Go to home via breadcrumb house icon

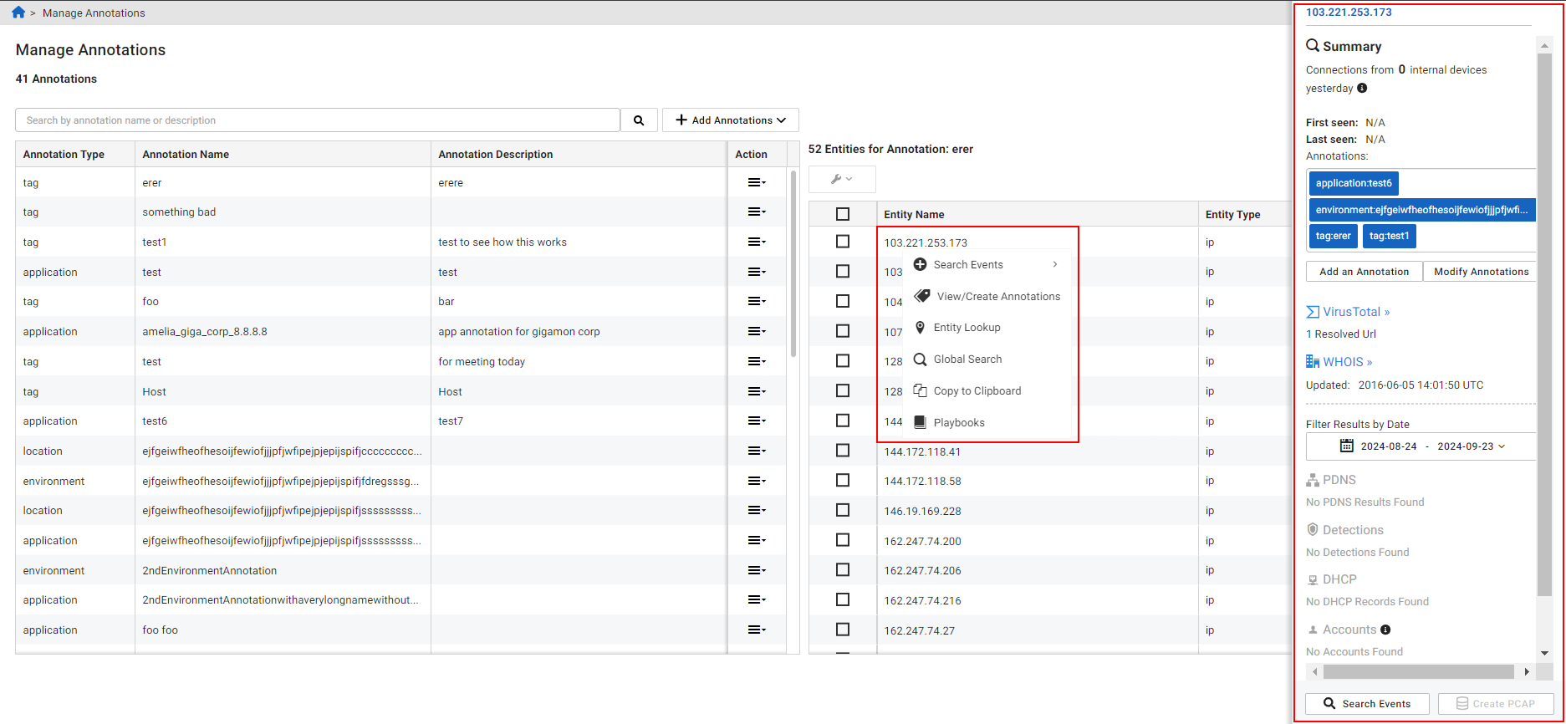click(18, 13)
